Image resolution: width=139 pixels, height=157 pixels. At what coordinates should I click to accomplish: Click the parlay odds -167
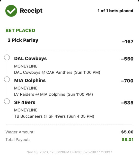128,42
